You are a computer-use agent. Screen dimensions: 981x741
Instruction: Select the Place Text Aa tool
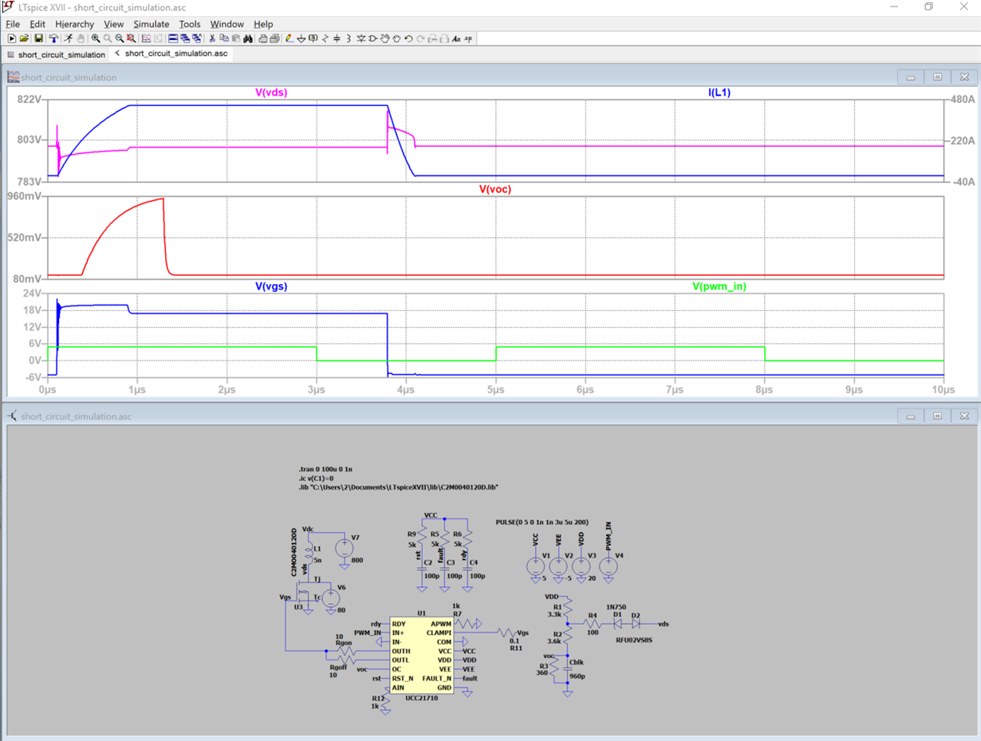(456, 38)
